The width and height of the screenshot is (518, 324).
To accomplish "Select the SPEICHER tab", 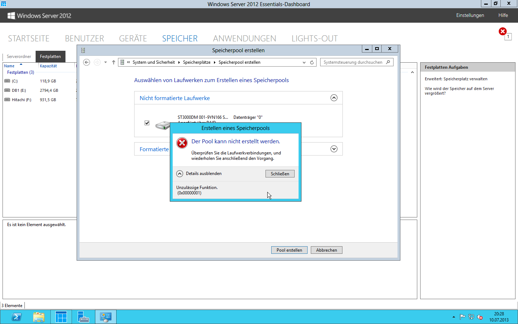I will [x=180, y=39].
